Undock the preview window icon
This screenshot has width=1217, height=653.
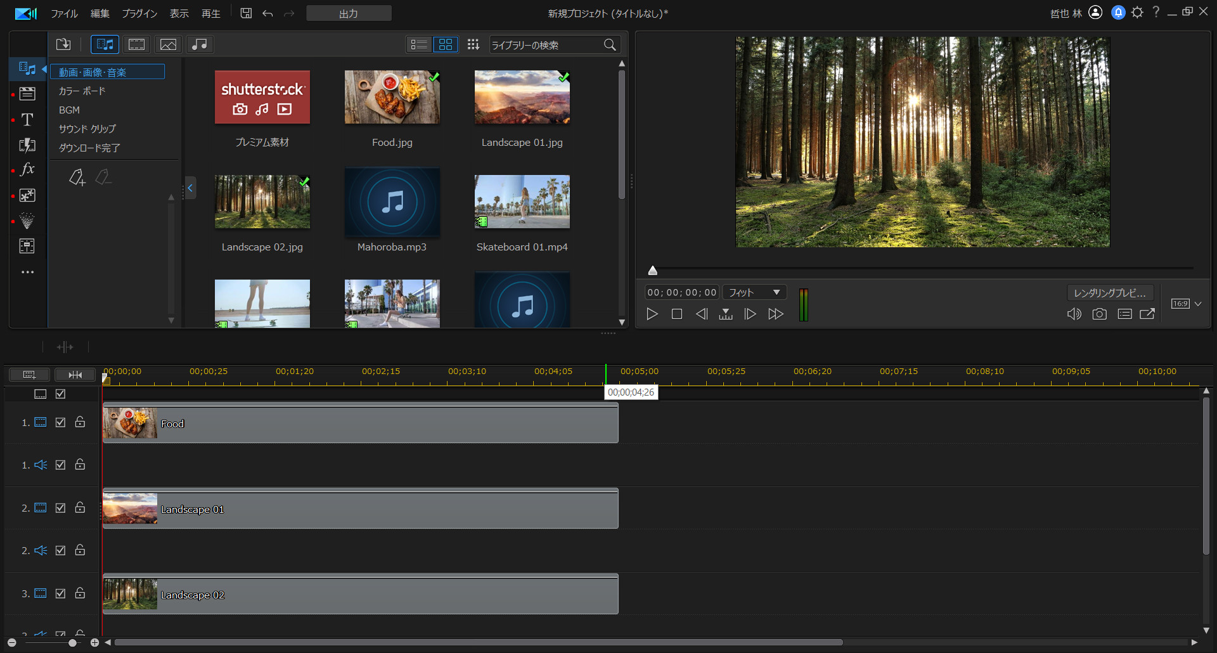click(x=1147, y=314)
